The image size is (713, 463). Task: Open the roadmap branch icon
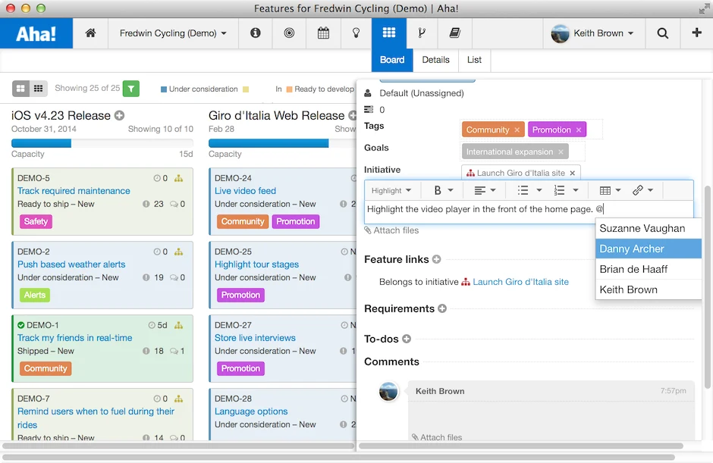pos(422,33)
